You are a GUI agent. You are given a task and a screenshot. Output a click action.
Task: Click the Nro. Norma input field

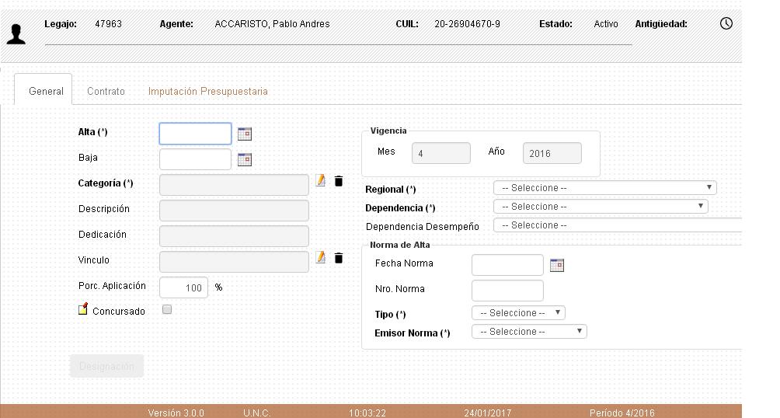[x=507, y=291]
